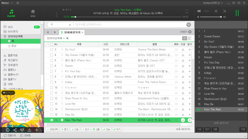Skip to previous track
This screenshot has width=248, height=139.
(x=216, y=11)
